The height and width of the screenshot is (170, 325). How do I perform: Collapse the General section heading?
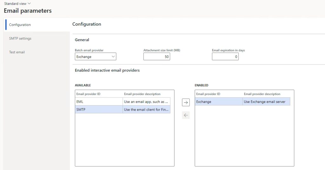[82, 40]
